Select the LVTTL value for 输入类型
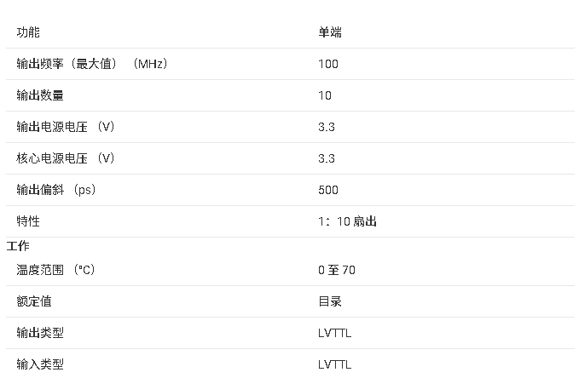 [334, 364]
